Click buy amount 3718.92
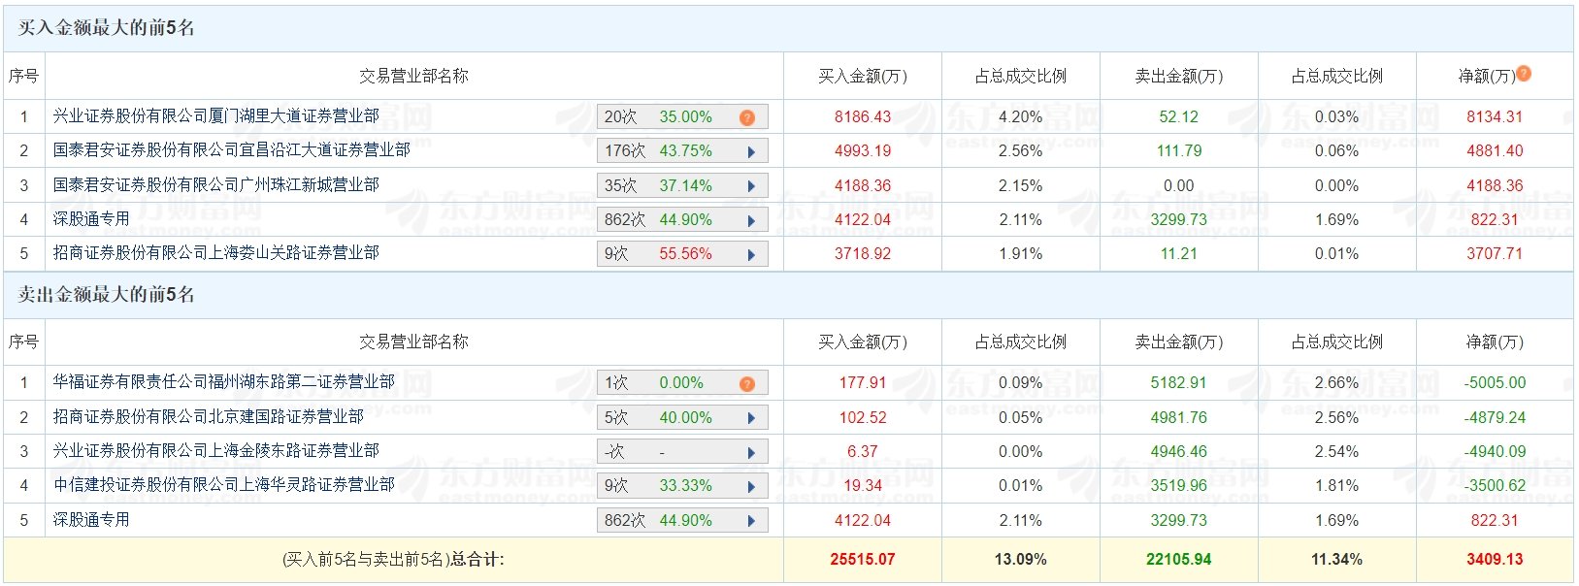 (x=863, y=253)
